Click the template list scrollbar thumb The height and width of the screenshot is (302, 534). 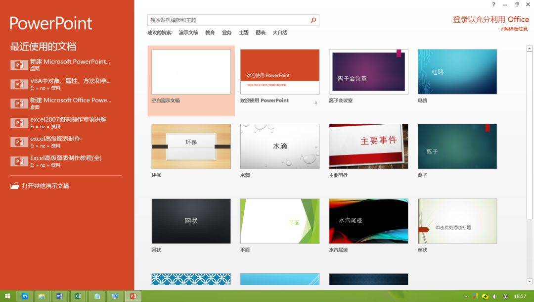[529, 136]
